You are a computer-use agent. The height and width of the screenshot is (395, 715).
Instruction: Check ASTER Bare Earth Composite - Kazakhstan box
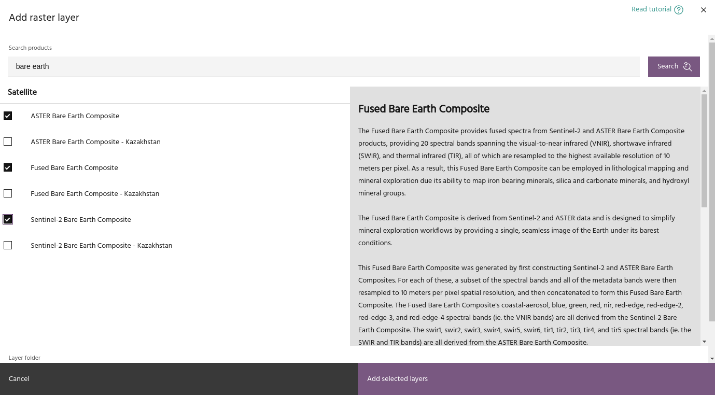pyautogui.click(x=8, y=142)
